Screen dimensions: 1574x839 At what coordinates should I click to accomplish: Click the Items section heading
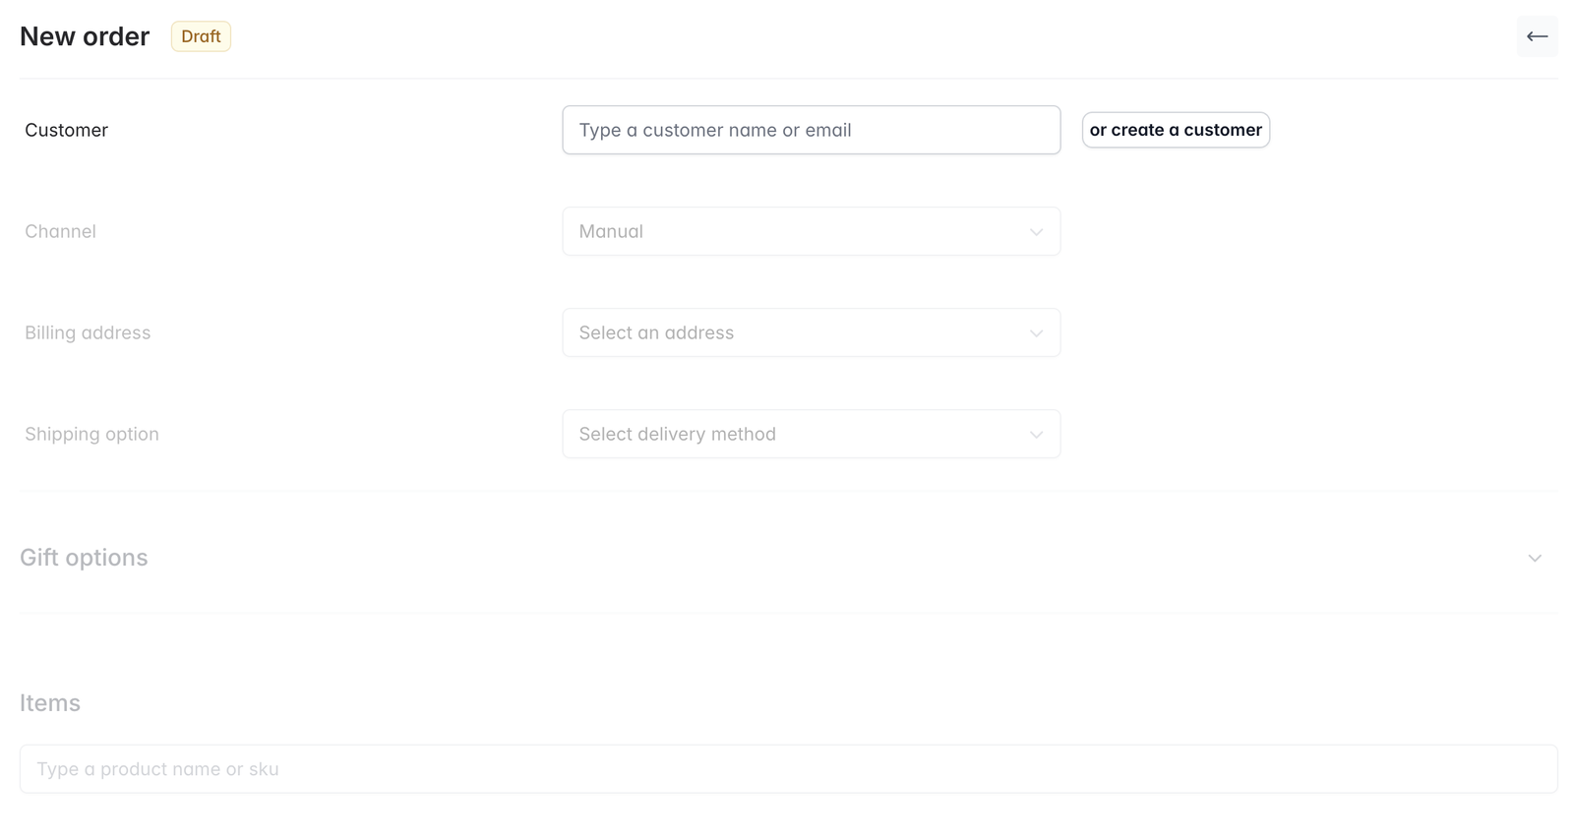[50, 703]
